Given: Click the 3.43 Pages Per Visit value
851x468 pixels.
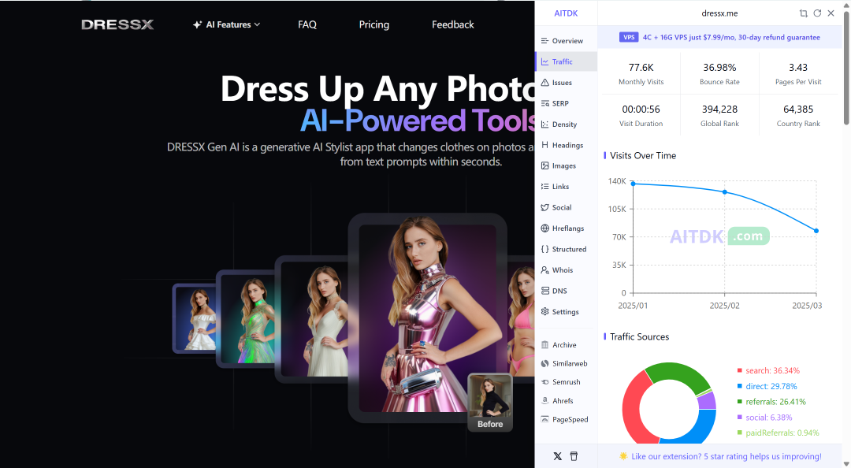Looking at the screenshot, I should coord(798,67).
